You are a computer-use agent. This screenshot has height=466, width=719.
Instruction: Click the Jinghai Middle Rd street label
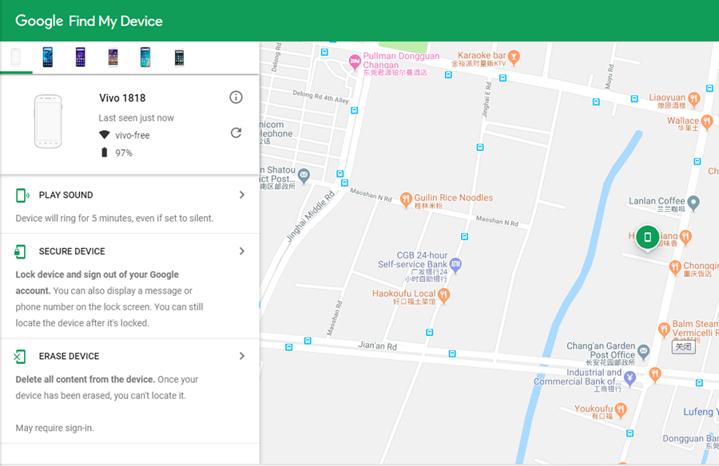311,216
